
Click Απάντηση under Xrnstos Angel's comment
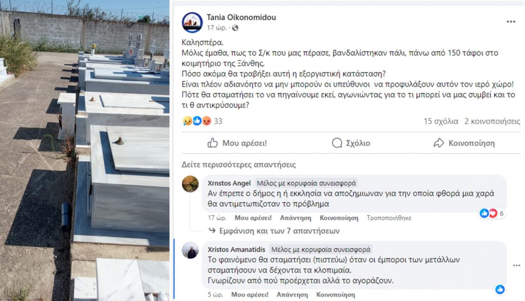296,218
